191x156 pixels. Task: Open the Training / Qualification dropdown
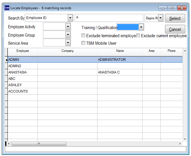coord(141,27)
